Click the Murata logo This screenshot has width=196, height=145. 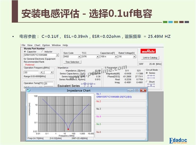tap(148, 51)
